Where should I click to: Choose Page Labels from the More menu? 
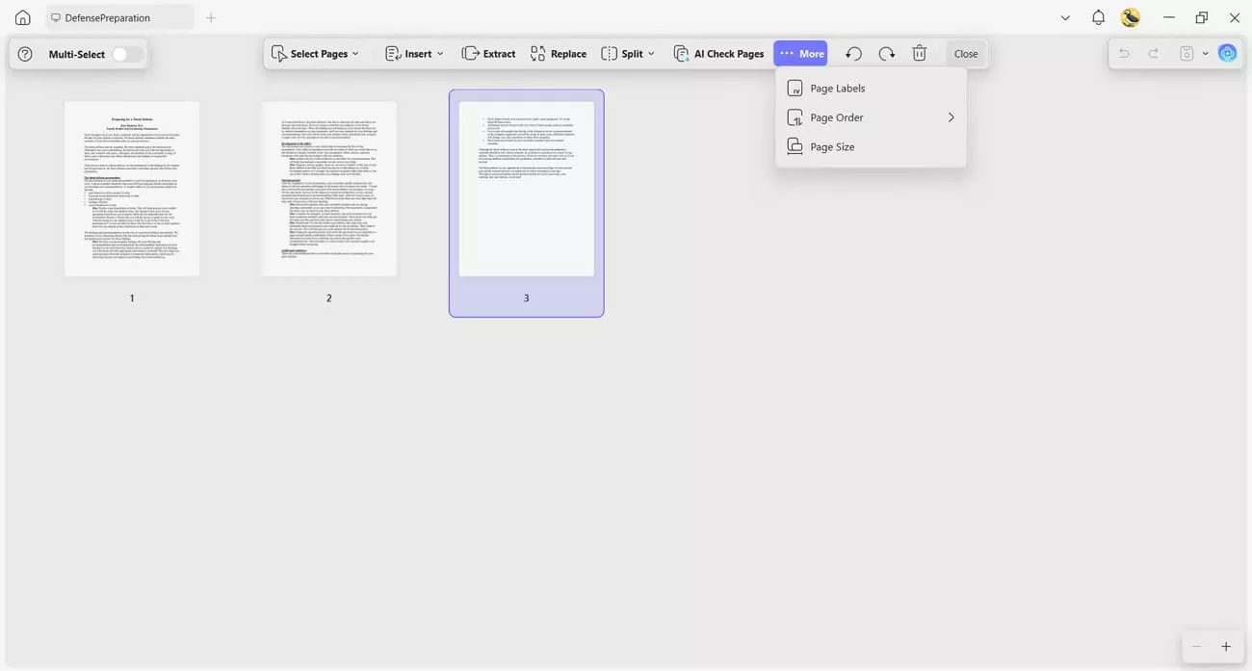pos(837,88)
